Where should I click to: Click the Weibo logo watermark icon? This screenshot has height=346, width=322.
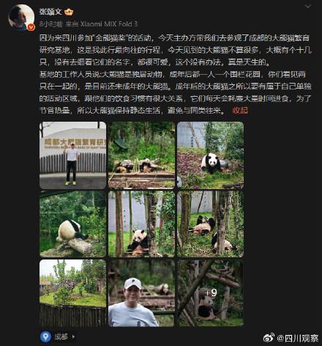point(269,338)
